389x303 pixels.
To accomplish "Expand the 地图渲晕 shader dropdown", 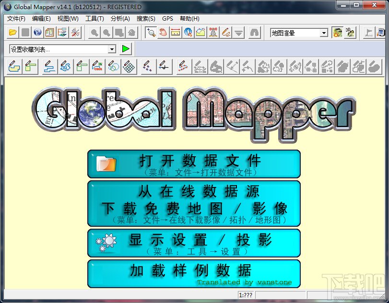I will coord(323,33).
